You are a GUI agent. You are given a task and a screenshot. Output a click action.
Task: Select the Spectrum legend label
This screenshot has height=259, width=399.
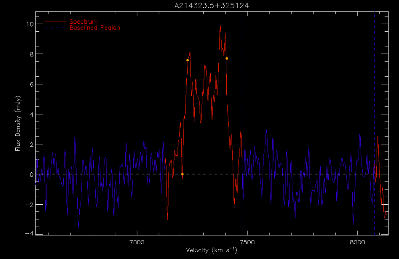83,22
